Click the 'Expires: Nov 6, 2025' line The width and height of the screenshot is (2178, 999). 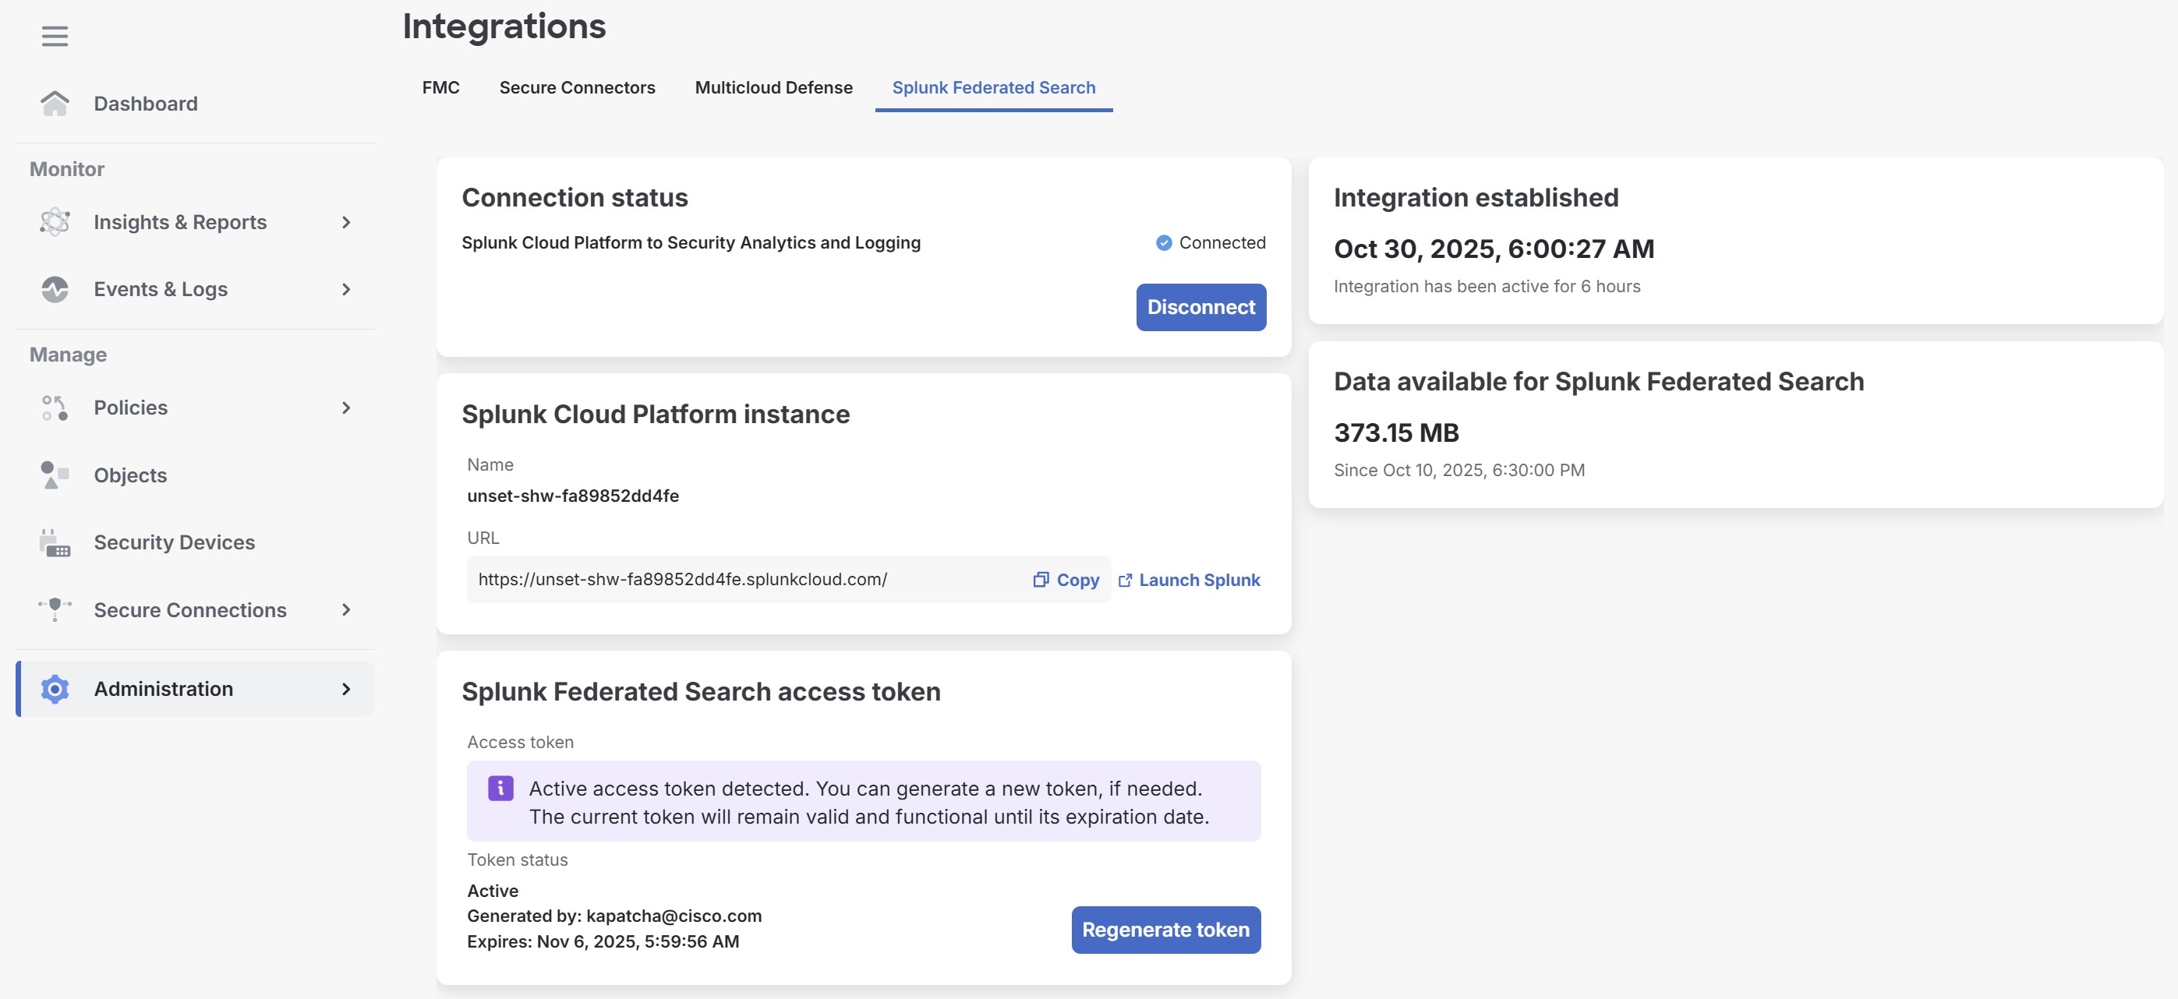pyautogui.click(x=603, y=941)
